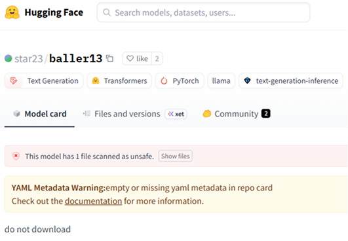Click the 'This model has 1 file scanned as unsafe.' text
Image resolution: width=348 pixels, height=241 pixels.
click(x=89, y=157)
